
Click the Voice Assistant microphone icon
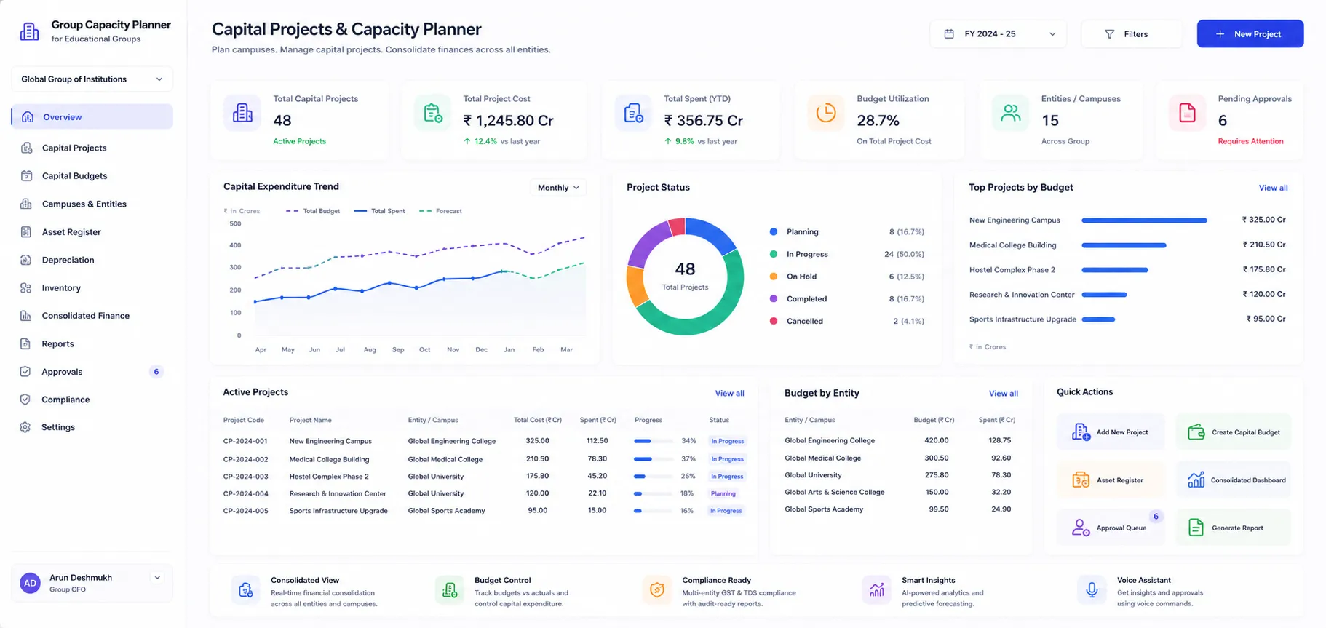click(x=1092, y=589)
